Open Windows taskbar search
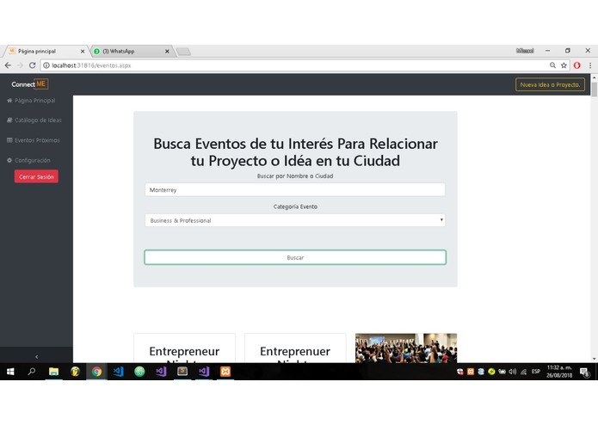The height and width of the screenshot is (425, 598). coord(32,372)
